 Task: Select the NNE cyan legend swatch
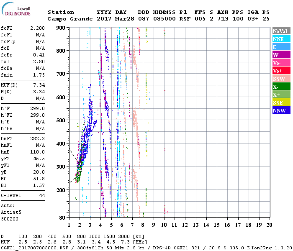click(x=281, y=39)
